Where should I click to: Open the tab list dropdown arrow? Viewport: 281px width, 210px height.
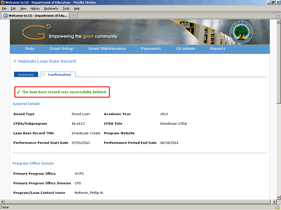pos(279,16)
